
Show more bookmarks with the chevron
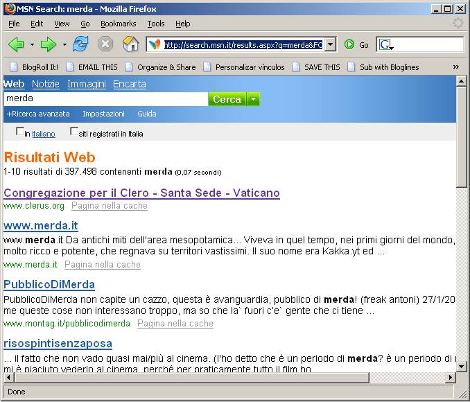click(456, 67)
